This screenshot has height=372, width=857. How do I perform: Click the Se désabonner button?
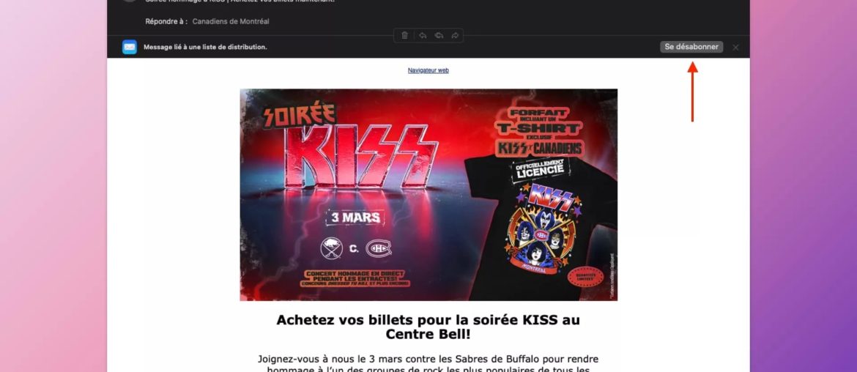(x=691, y=47)
